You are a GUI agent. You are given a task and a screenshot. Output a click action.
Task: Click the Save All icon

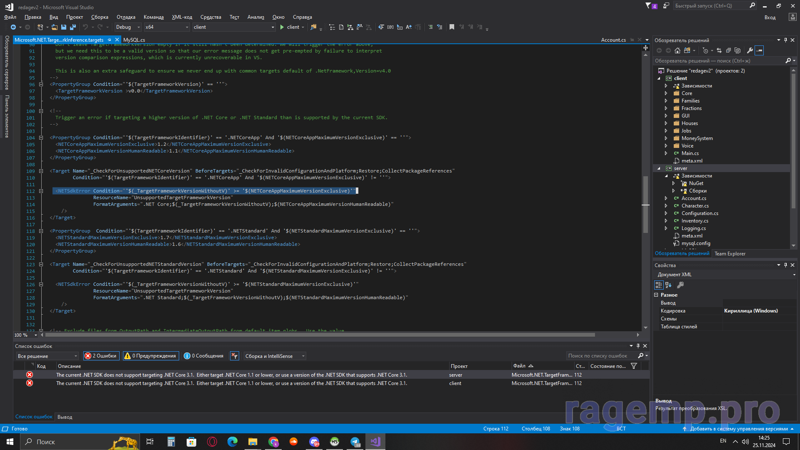pyautogui.click(x=73, y=27)
